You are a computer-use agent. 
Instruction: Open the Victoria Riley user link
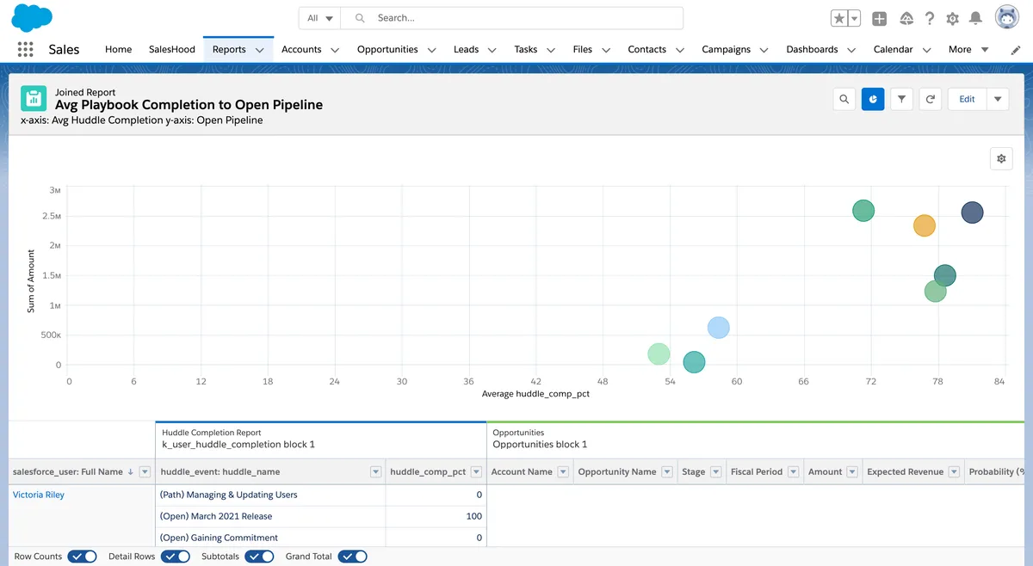point(39,495)
